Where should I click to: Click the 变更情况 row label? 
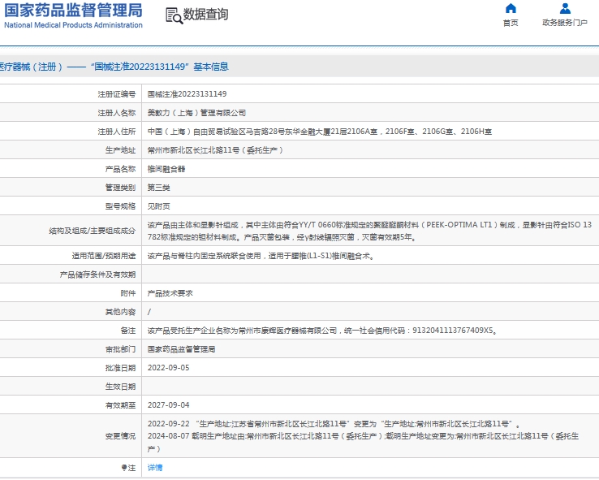coord(120,436)
